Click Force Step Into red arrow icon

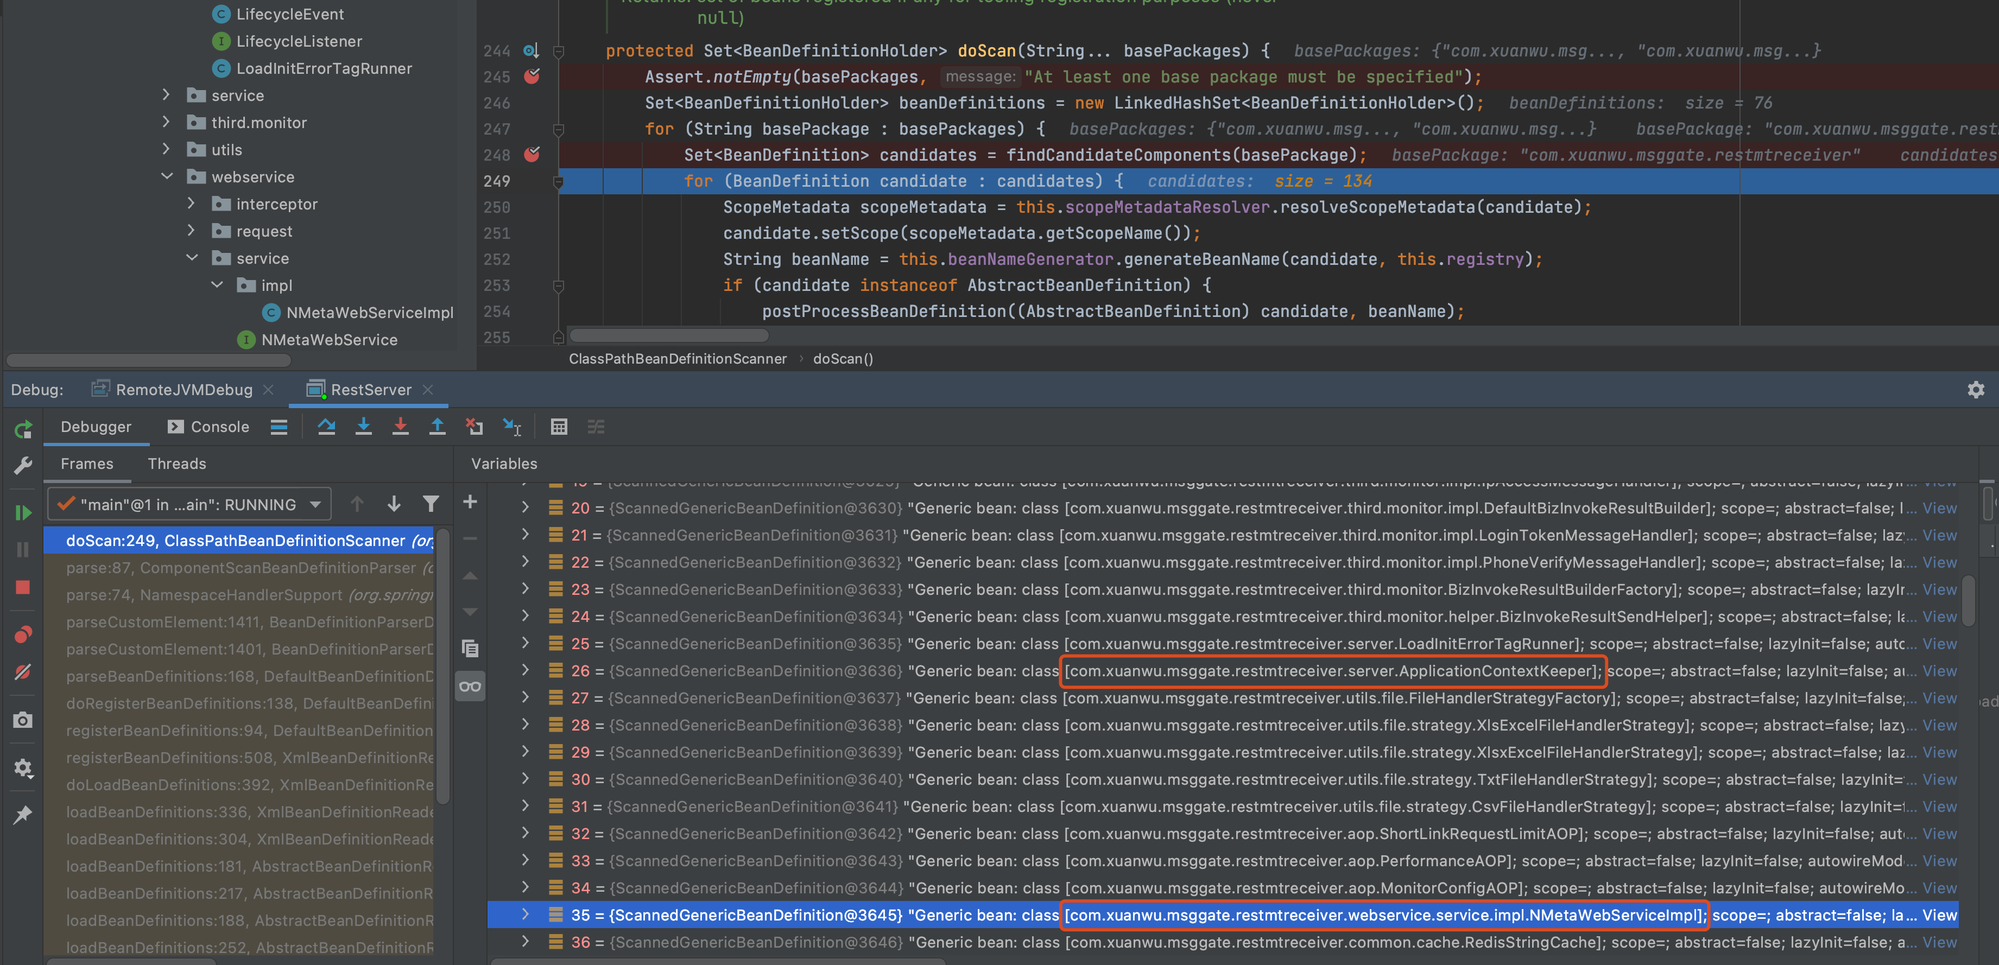[401, 427]
